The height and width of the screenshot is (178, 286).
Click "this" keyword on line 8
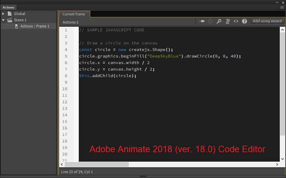tap(84, 75)
